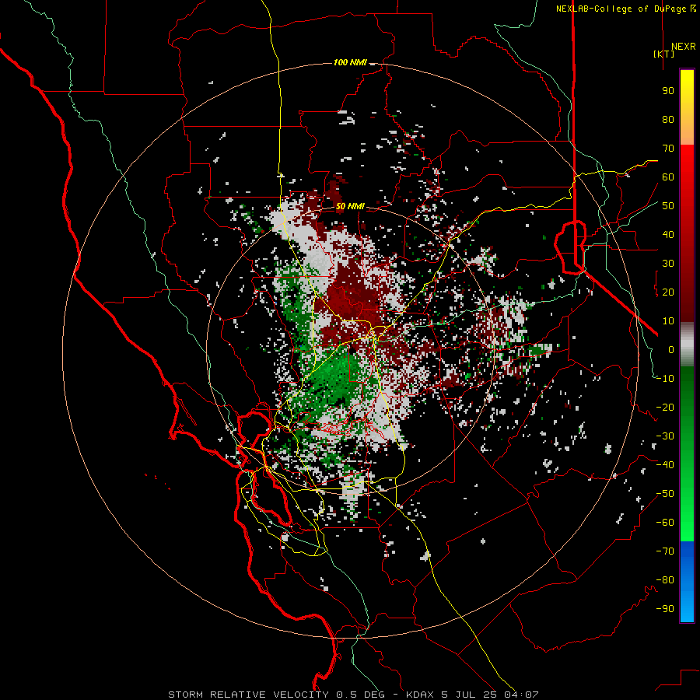This screenshot has height=700, width=700.
Task: Click the -40 value on the velocity scale
Action: point(665,465)
